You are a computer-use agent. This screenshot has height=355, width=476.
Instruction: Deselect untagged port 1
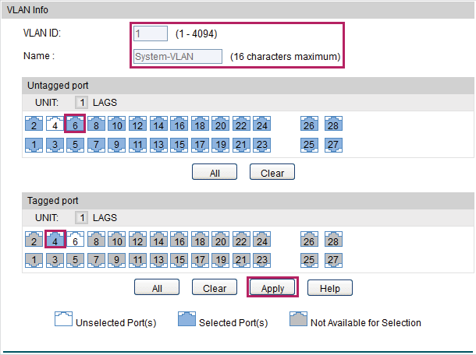pos(34,145)
